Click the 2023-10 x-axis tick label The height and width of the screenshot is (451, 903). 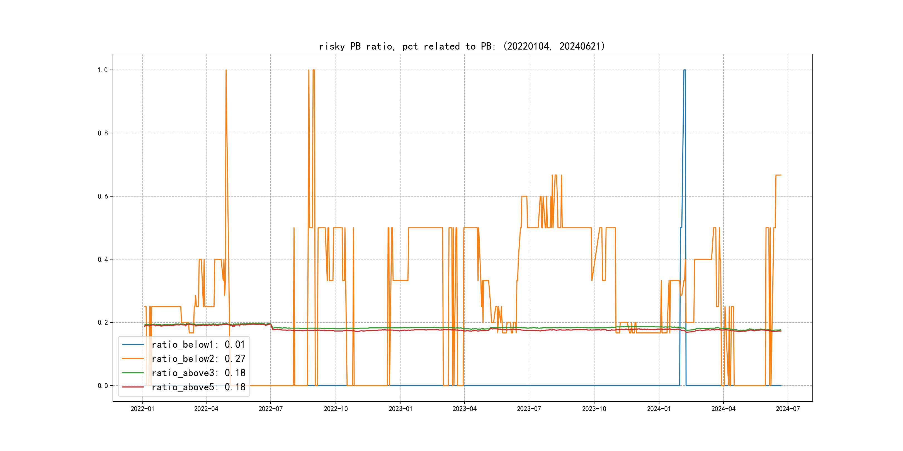click(x=594, y=409)
